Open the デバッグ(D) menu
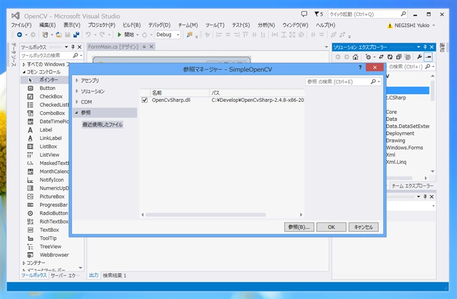Viewport: 457px width, 299px height. 159,25
